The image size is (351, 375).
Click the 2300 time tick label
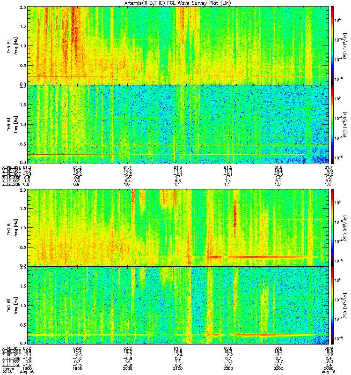278,368
